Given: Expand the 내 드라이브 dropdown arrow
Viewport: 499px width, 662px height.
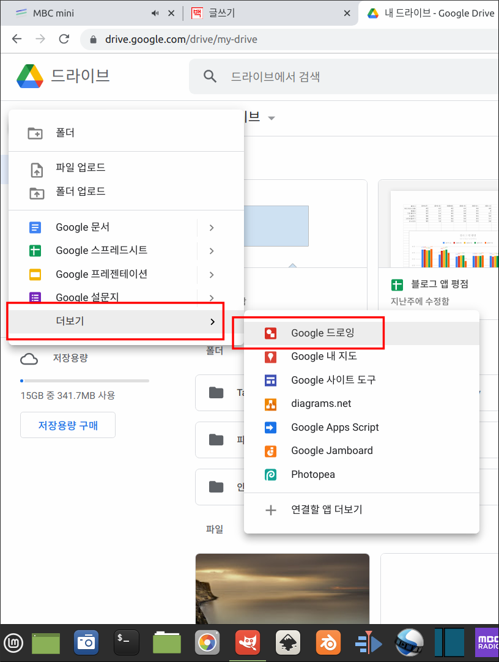Looking at the screenshot, I should click(271, 118).
